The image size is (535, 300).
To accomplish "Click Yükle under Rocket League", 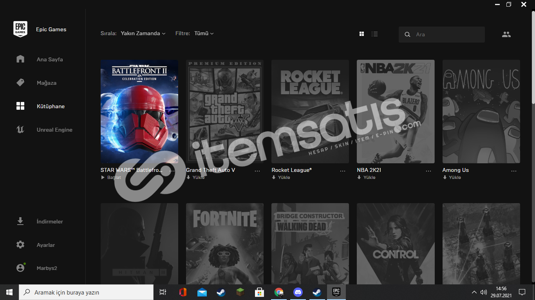I will point(281,177).
